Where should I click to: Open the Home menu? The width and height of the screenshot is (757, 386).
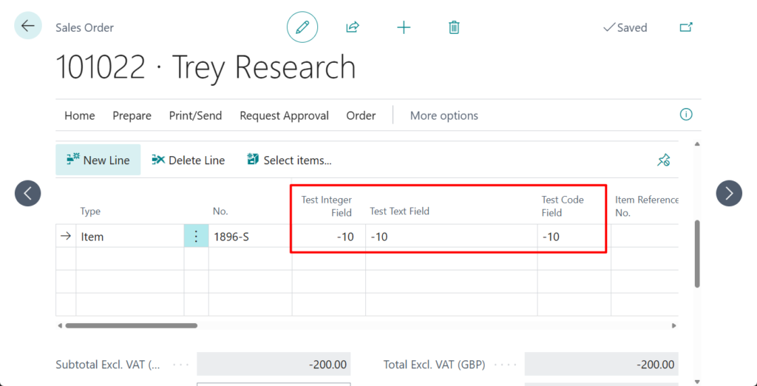(79, 115)
